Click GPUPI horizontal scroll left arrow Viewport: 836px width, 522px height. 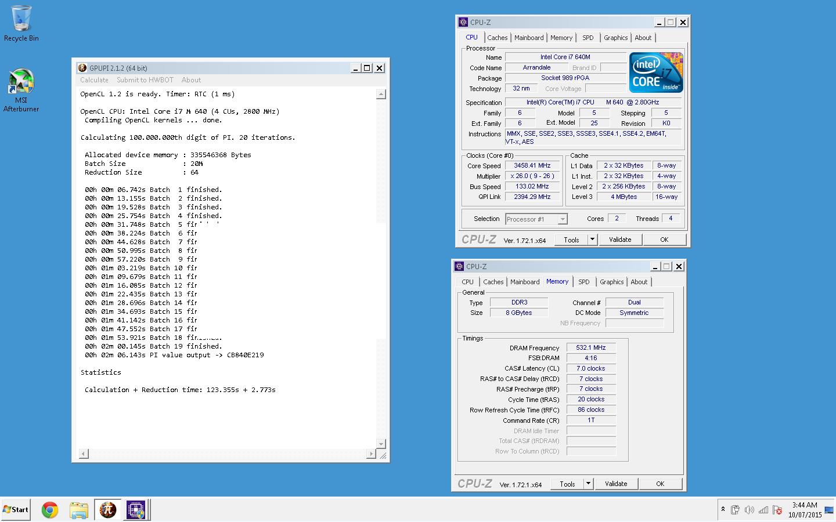click(x=84, y=454)
